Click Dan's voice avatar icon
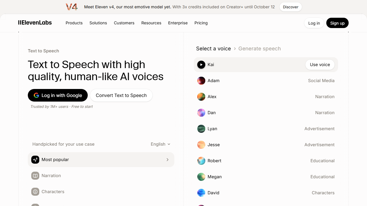The width and height of the screenshot is (367, 206). click(201, 113)
